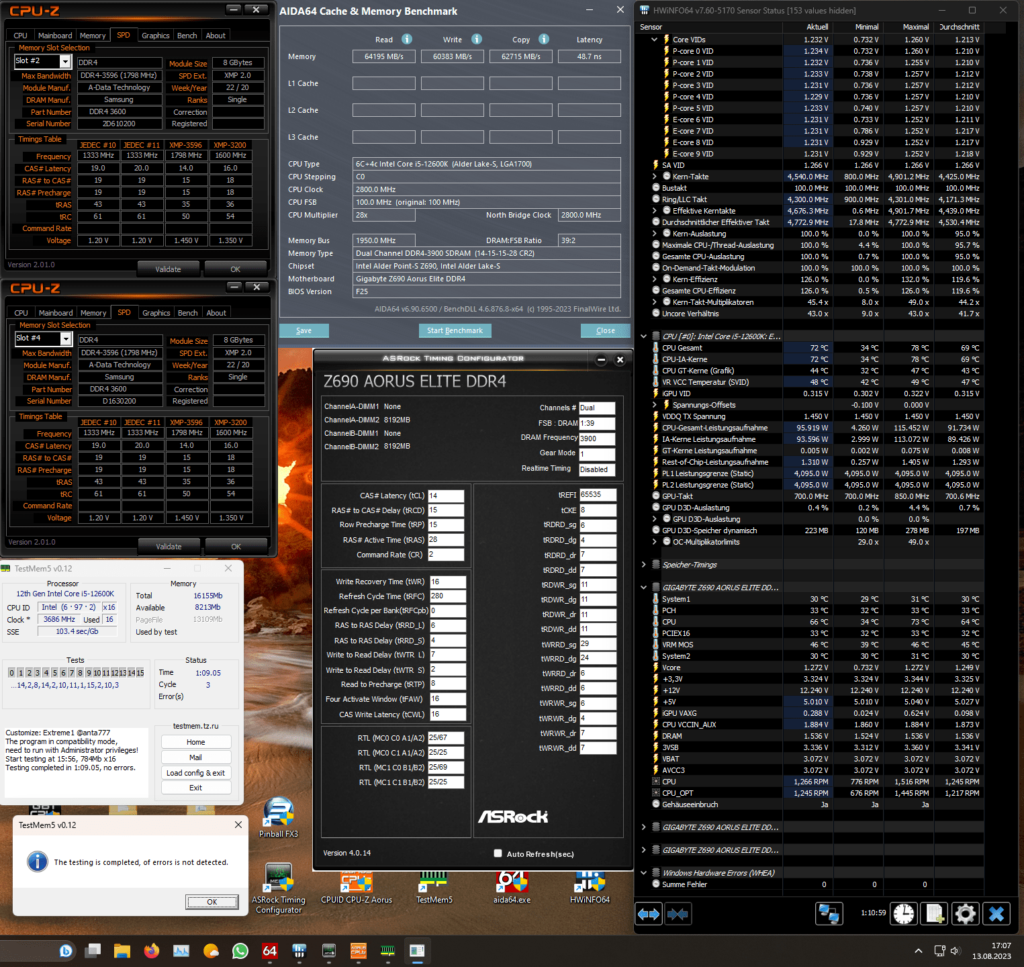Start logging with HWiNFO log sheet icon
The width and height of the screenshot is (1024, 967).
pyautogui.click(x=934, y=914)
